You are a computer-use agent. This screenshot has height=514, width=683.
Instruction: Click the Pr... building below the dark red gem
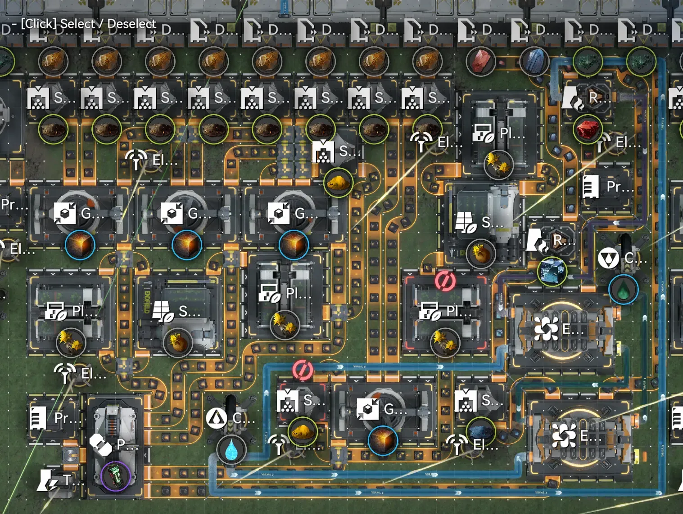607,187
